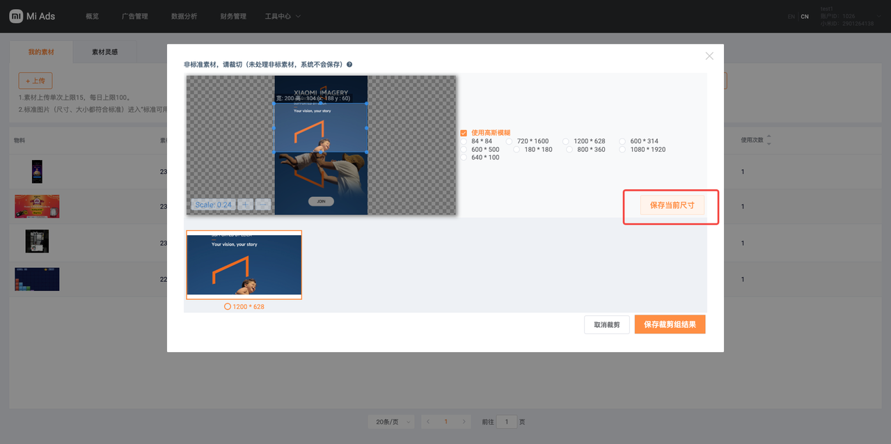This screenshot has height=444, width=891.
Task: Choose the 1080 * 1920 size radio
Action: [623, 150]
